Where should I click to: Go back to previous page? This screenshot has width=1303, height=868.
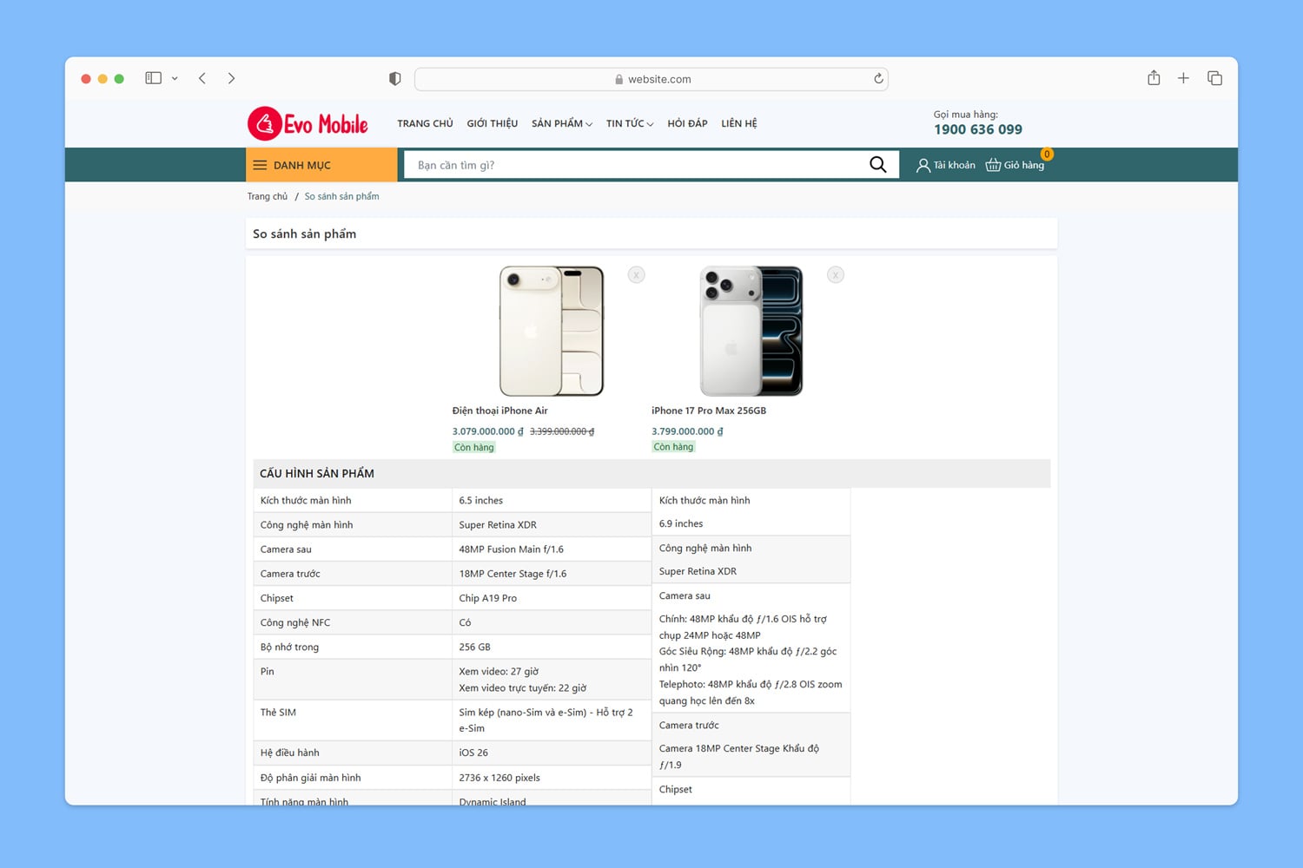[x=202, y=78]
